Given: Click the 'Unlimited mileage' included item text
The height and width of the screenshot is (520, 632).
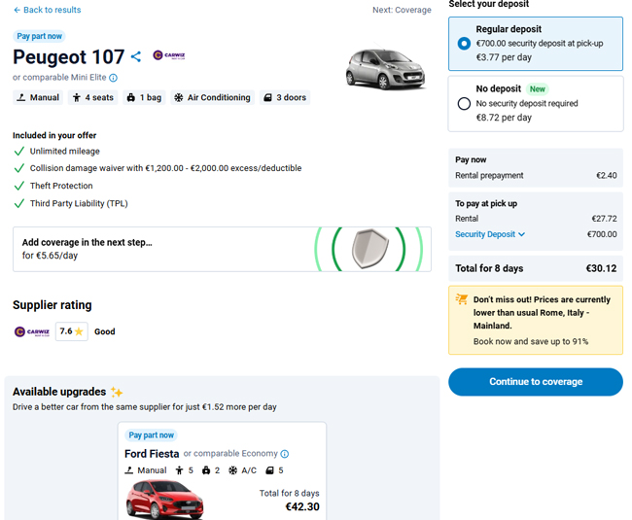Looking at the screenshot, I should click(65, 152).
